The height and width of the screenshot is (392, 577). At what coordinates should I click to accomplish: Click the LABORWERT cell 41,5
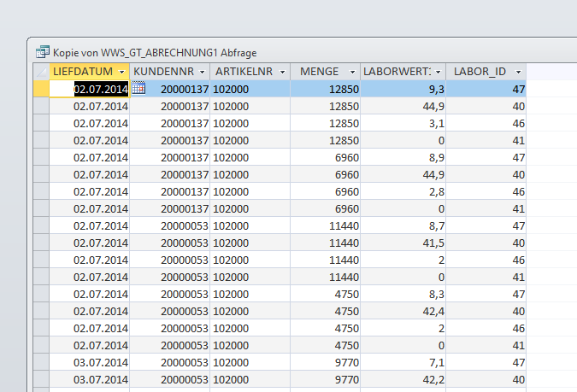pos(403,243)
